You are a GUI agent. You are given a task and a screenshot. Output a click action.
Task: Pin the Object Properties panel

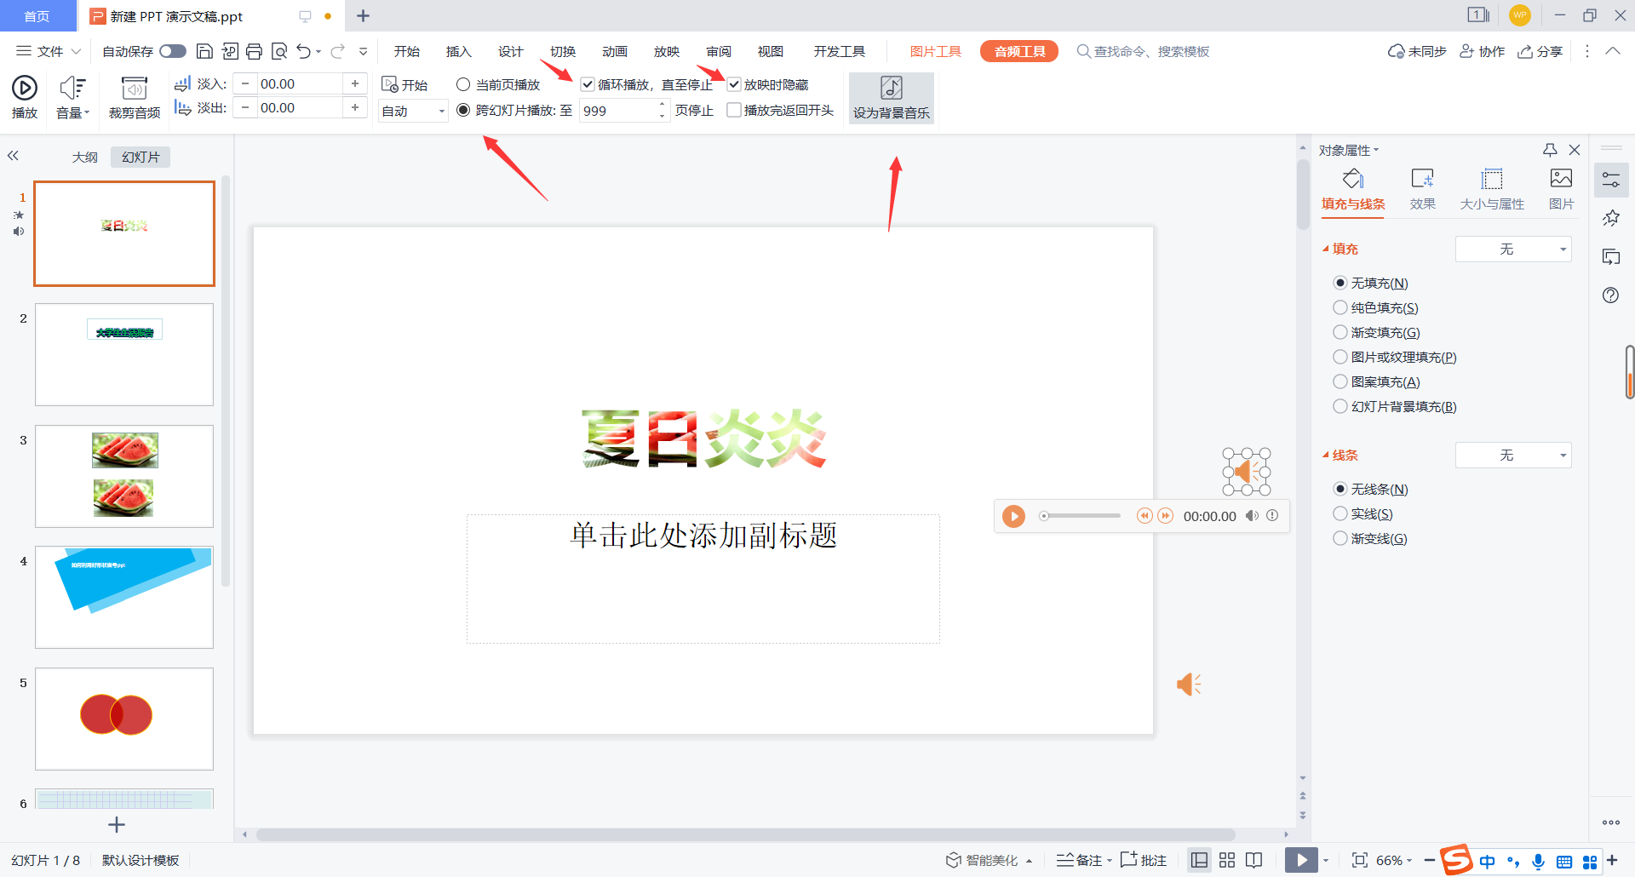tap(1550, 150)
